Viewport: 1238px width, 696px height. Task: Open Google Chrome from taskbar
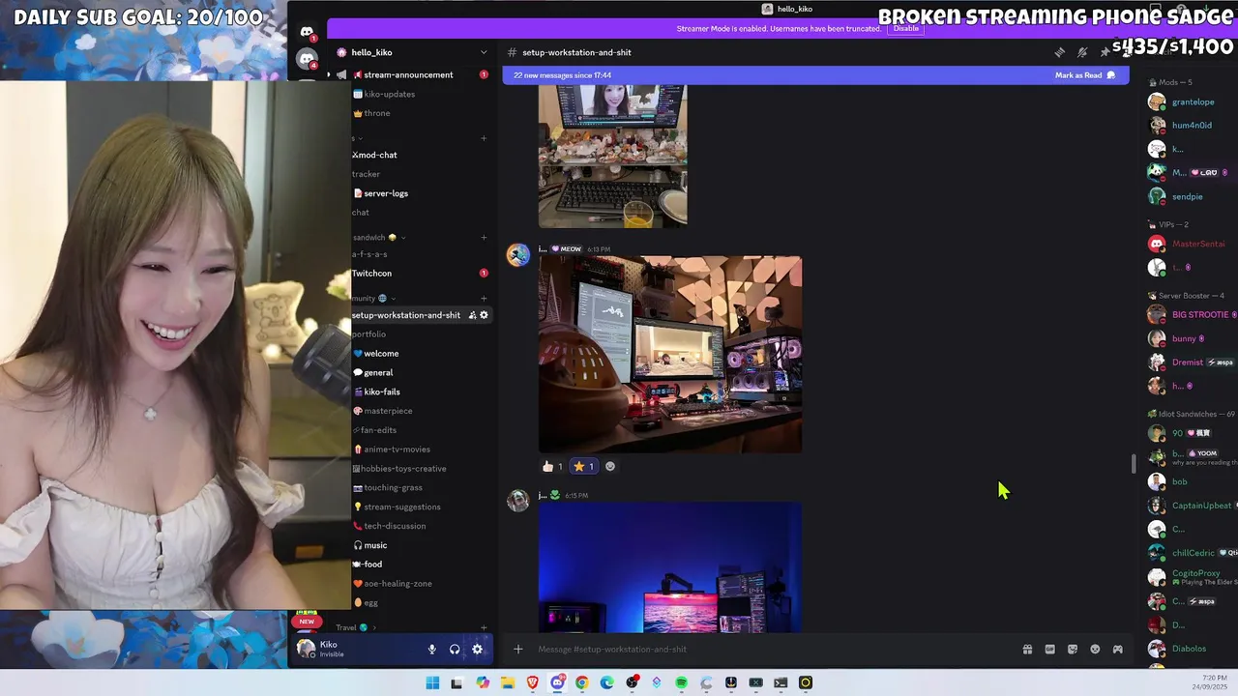(581, 682)
